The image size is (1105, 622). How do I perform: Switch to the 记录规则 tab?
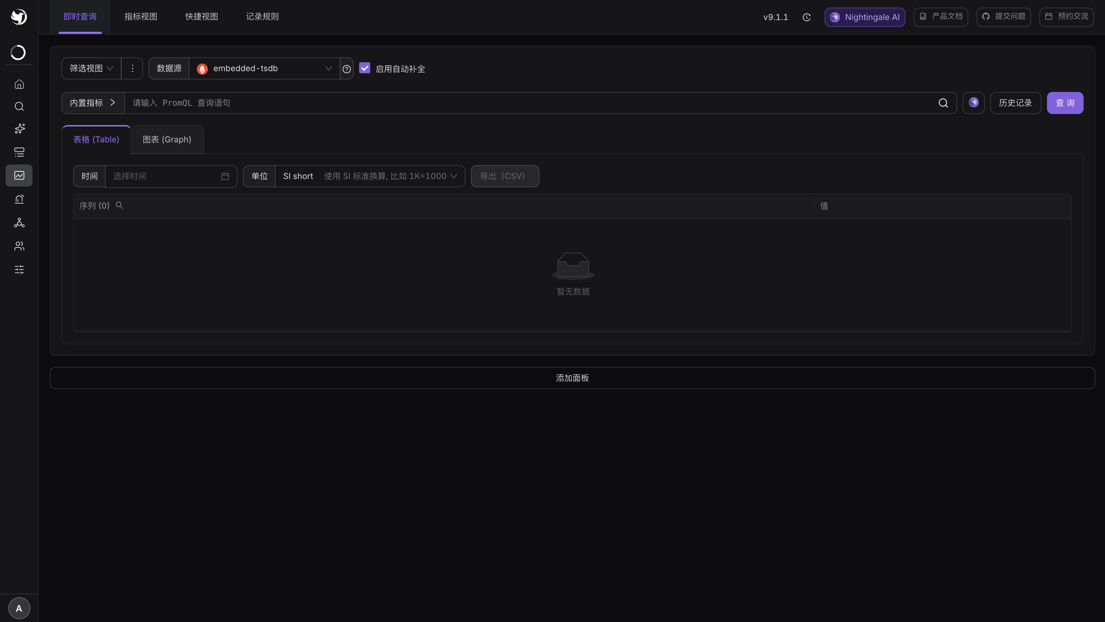coord(262,17)
